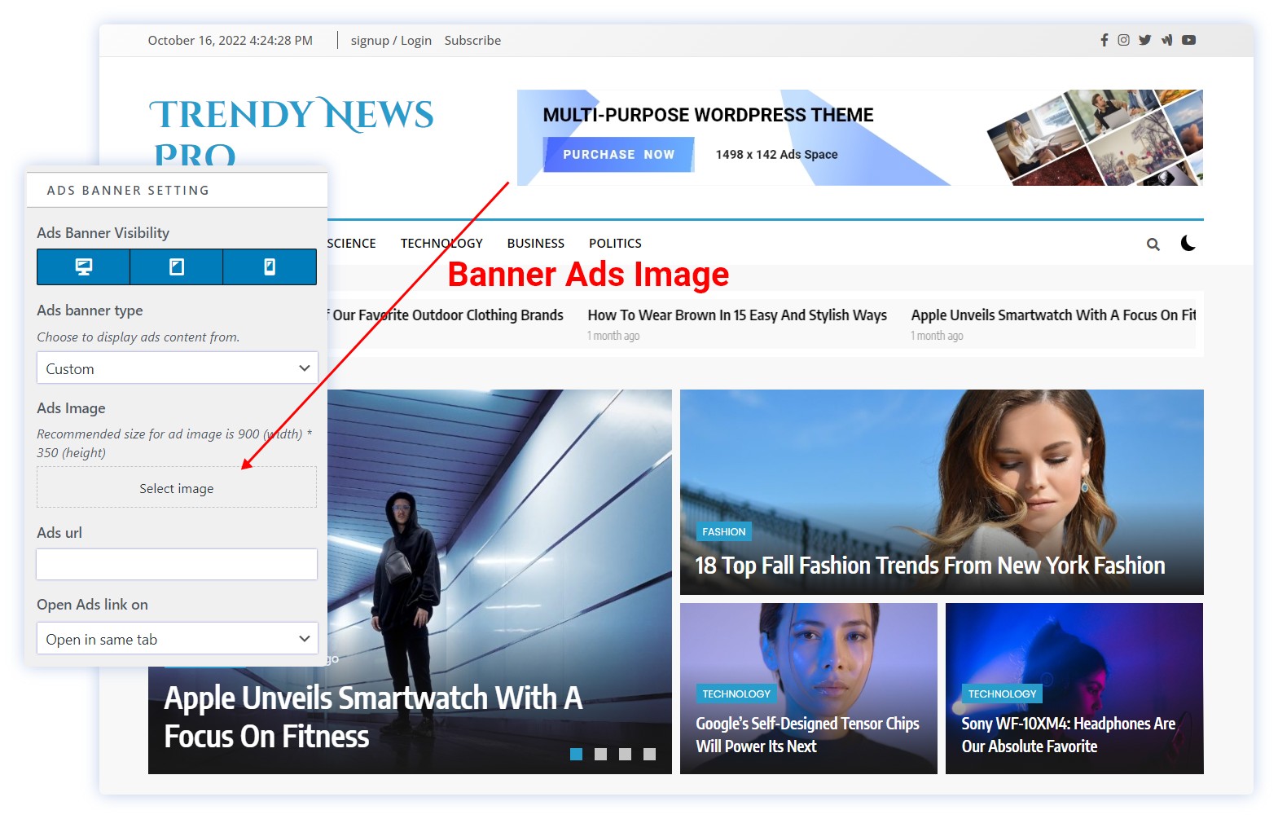
Task: Open the Politics menu item
Action: (x=615, y=244)
